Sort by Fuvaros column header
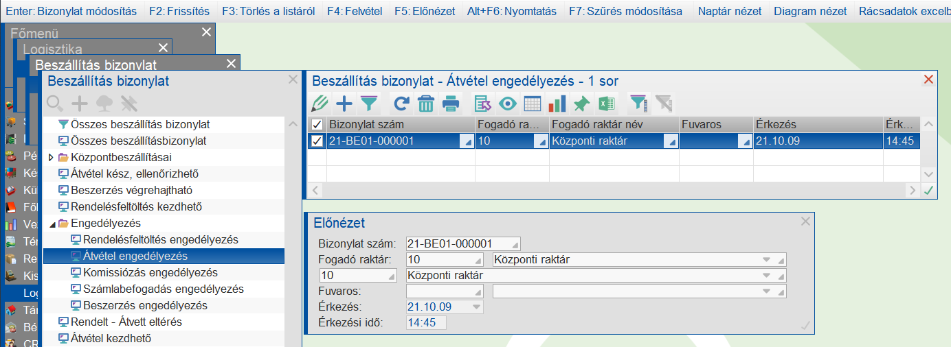Image resolution: width=951 pixels, height=347 pixels. pyautogui.click(x=715, y=125)
